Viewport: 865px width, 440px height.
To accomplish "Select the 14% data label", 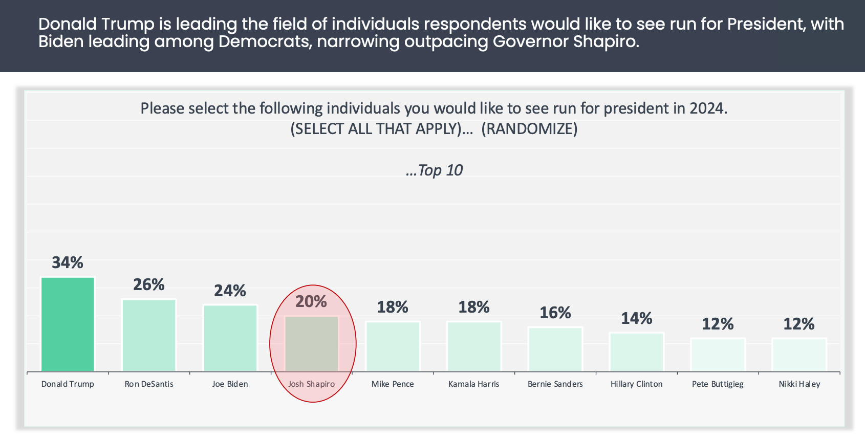I will tap(637, 318).
